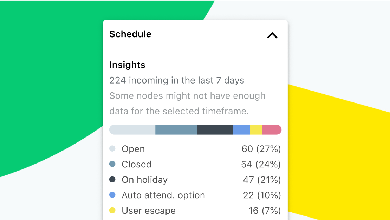This screenshot has width=390, height=220.
Task: Select the blue Auto attend. bar segment
Action: pos(241,129)
